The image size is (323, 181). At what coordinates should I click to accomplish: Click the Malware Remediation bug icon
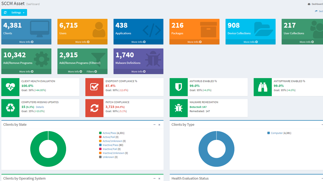[x=179, y=108]
